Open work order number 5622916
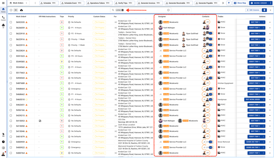This screenshot has height=158, width=274. point(20,39)
